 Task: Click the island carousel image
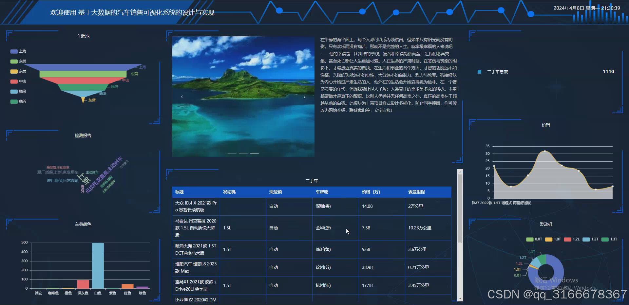243,97
